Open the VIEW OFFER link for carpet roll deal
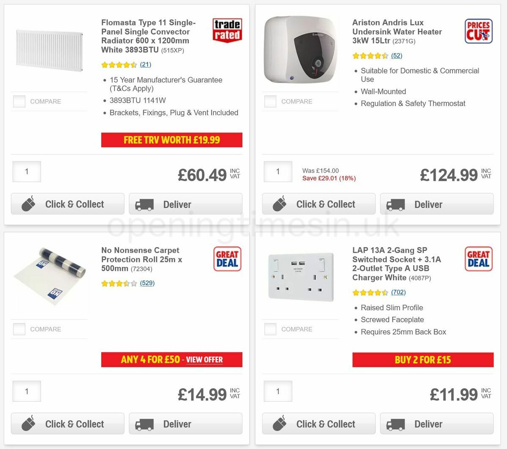 (x=204, y=360)
